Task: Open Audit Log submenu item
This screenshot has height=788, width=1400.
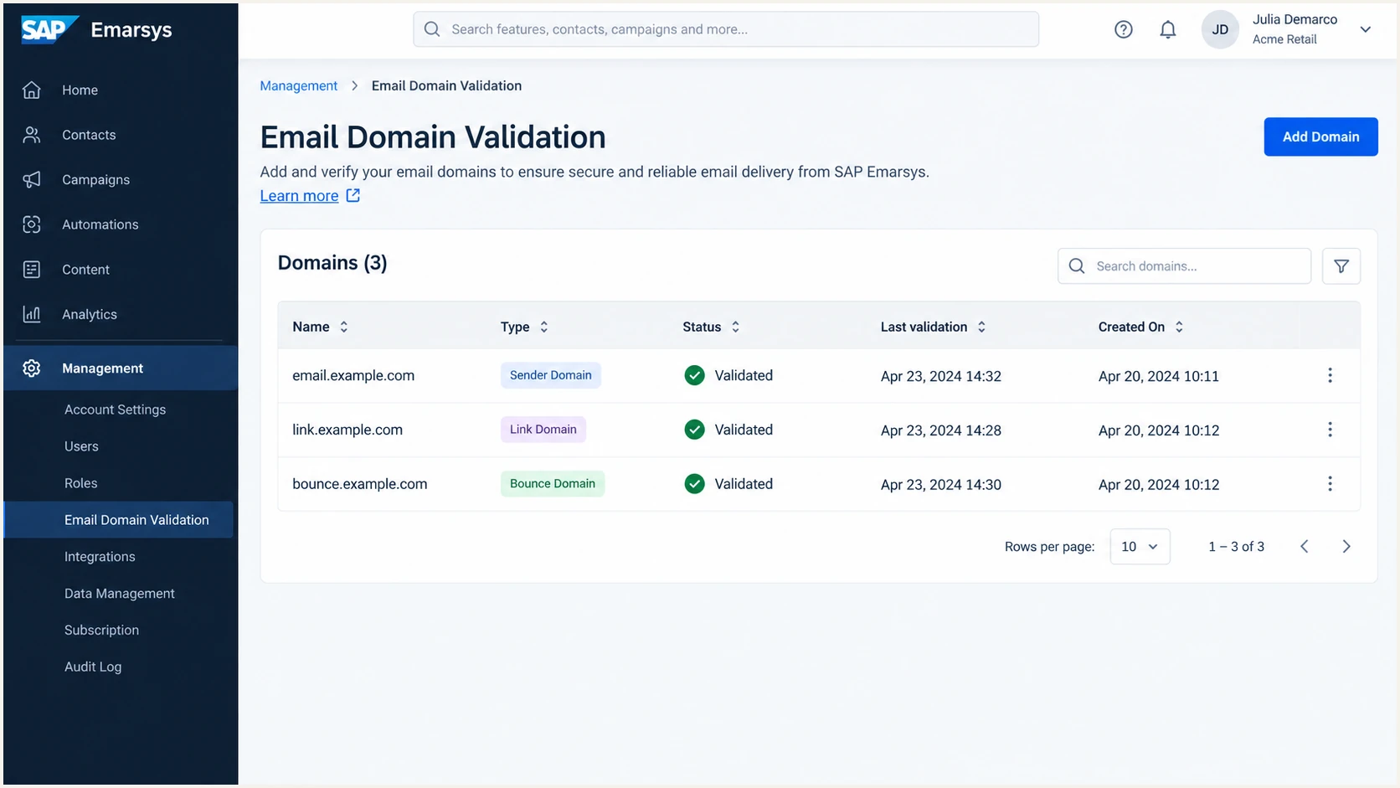Action: coord(93,667)
